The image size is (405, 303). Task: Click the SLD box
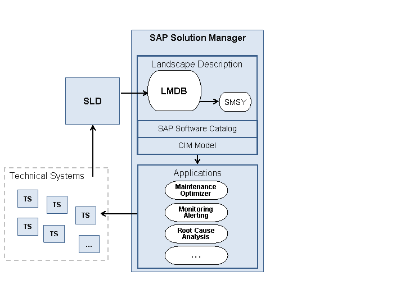pos(92,101)
